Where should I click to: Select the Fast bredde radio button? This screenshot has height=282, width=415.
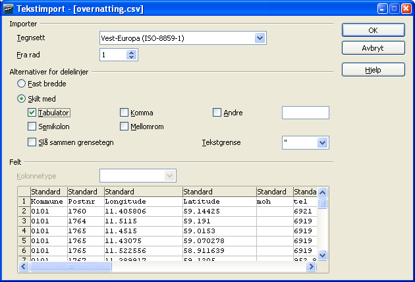tap(22, 84)
